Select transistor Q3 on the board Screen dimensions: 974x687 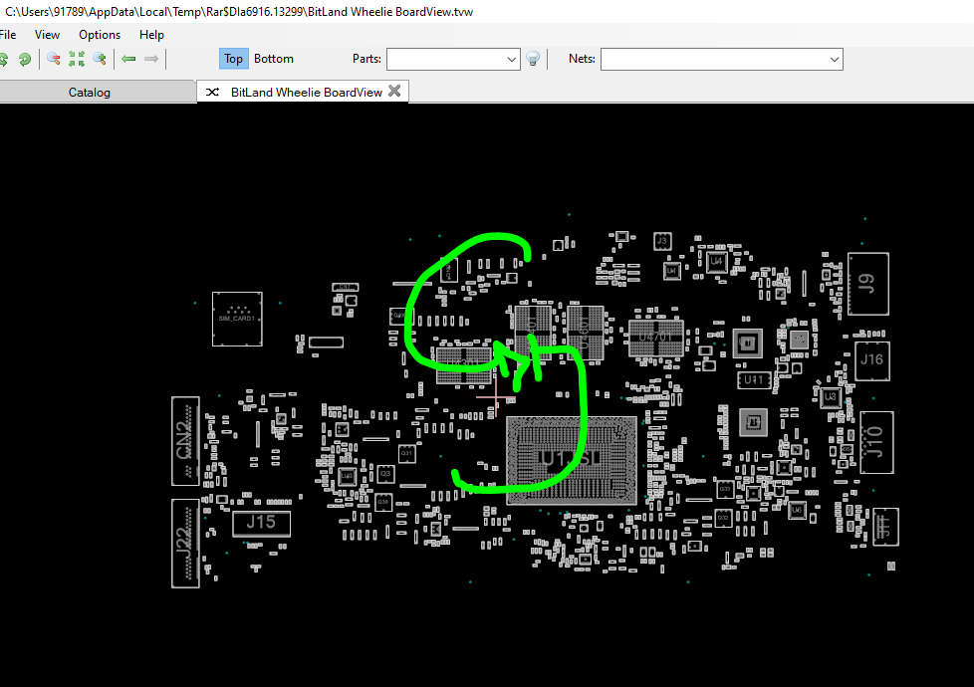[x=385, y=473]
